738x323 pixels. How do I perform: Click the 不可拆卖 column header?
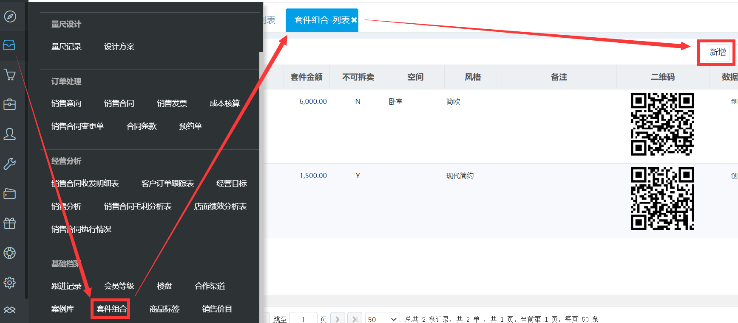click(x=358, y=77)
